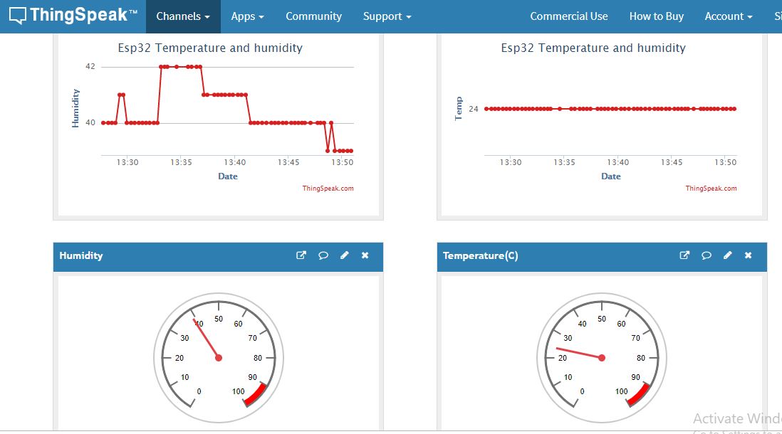Click the Temperature(C) widget header title
The image size is (782, 434).
[480, 255]
